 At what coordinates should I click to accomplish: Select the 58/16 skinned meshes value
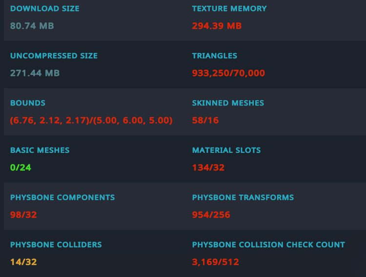click(x=205, y=120)
